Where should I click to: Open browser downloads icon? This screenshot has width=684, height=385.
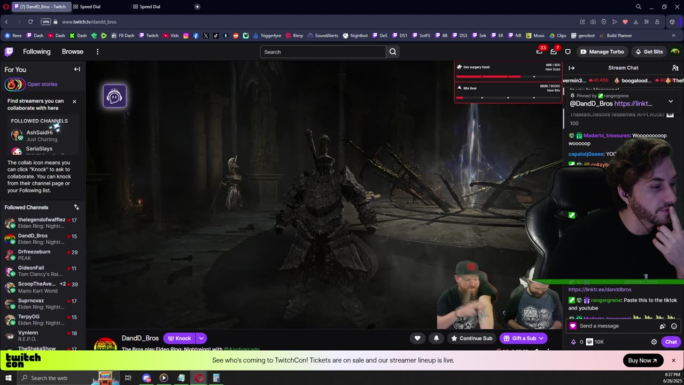click(636, 21)
